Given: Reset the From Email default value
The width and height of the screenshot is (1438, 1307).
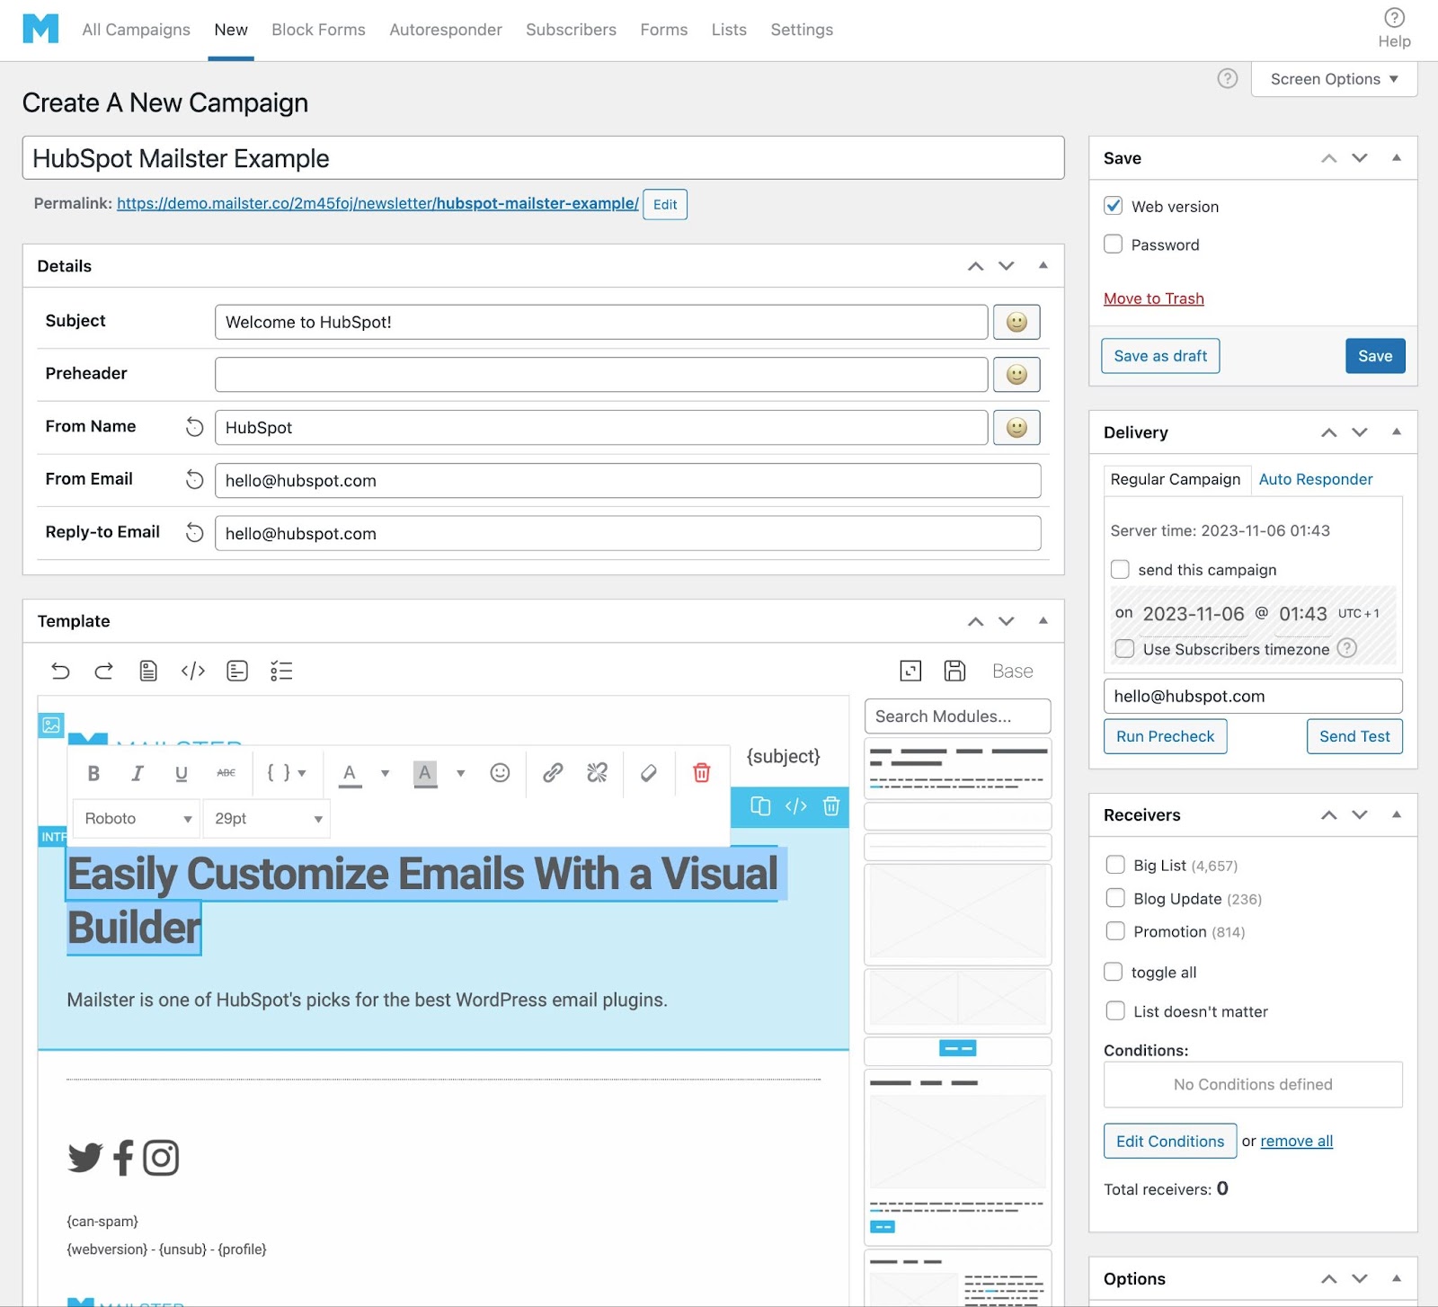Looking at the screenshot, I should (x=194, y=480).
